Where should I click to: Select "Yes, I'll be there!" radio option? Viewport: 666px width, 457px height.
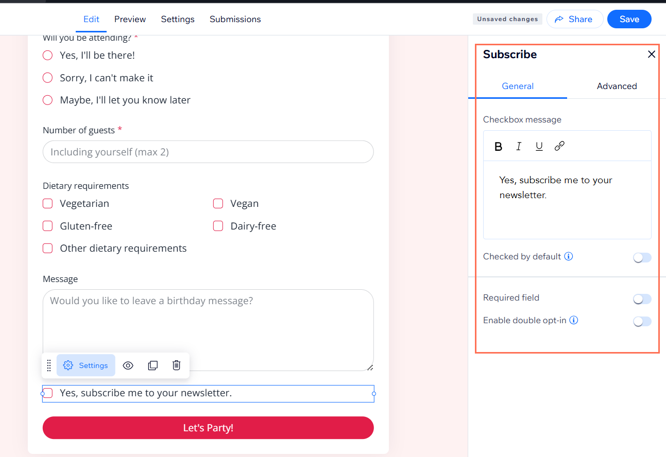48,56
